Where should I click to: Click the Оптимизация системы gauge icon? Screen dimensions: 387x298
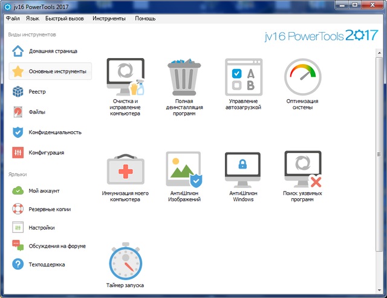pyautogui.click(x=302, y=77)
